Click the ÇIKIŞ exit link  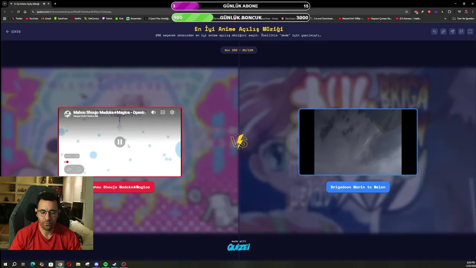coord(13,32)
